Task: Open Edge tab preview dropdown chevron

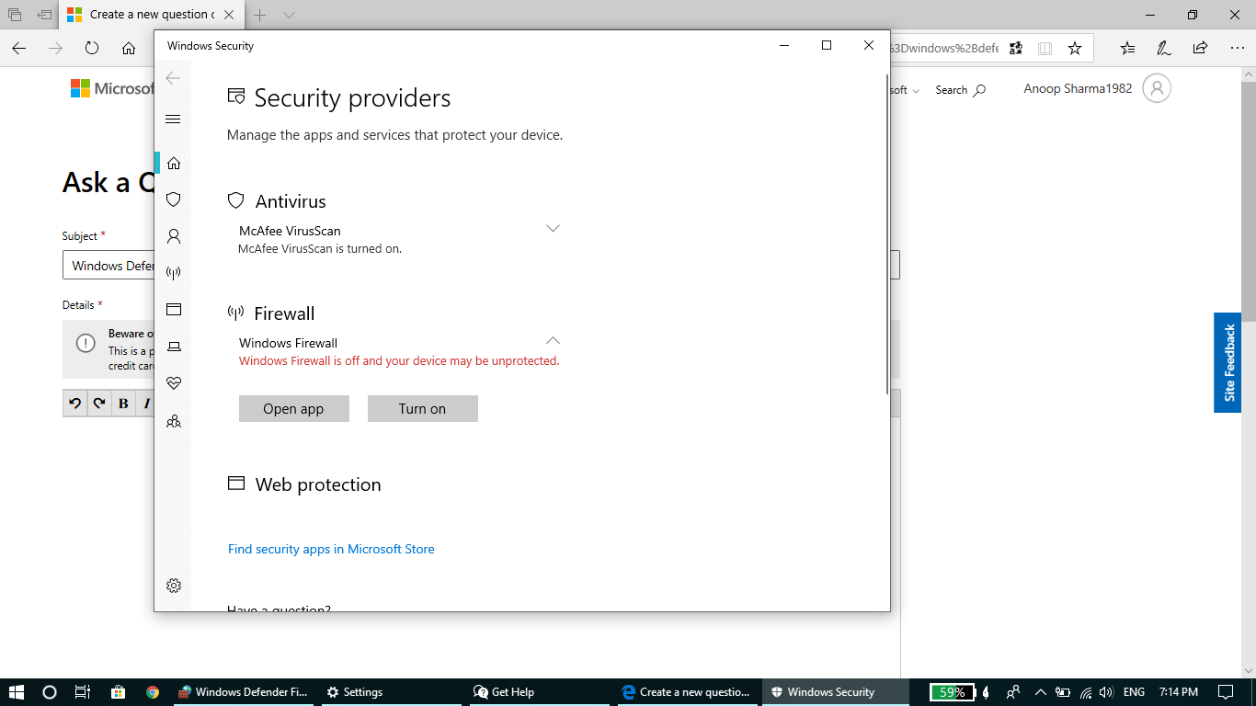Action: (x=289, y=15)
